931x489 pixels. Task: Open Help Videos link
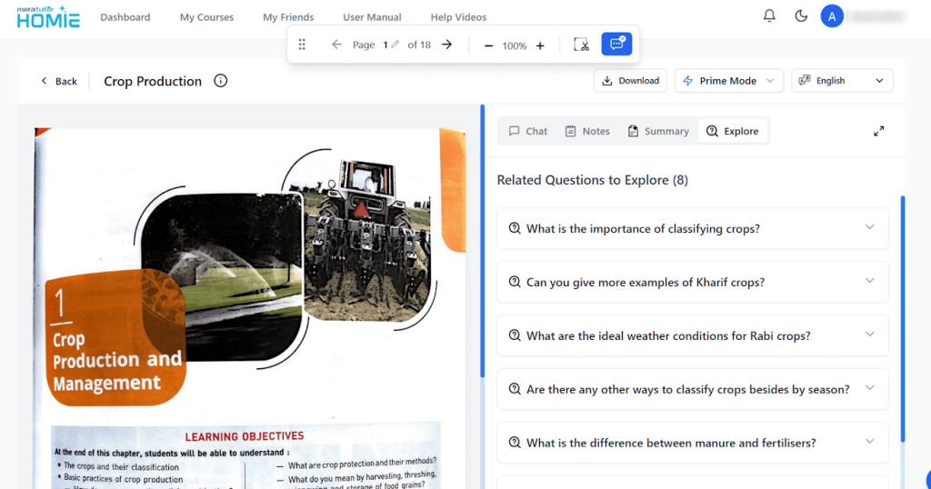[458, 17]
